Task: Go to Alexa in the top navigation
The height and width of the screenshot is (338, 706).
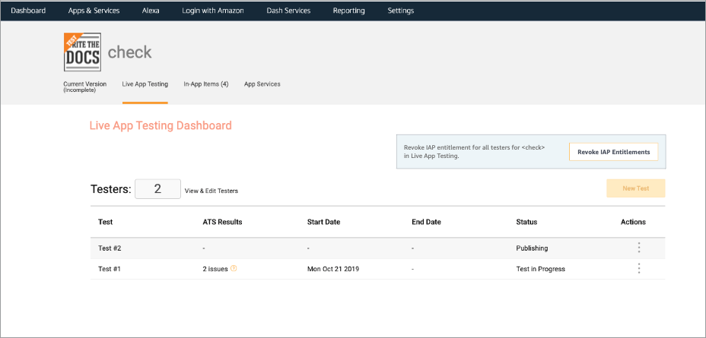Action: [151, 11]
